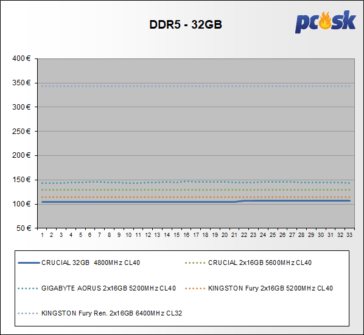This screenshot has width=364, height=335.
Task: Click the solid blue CRUCIAL 32GB legend line
Action: point(29,263)
